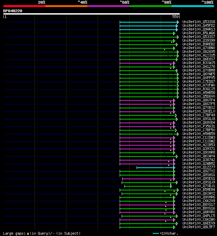Select the UniRef100_Q38742 label
This screenshot has width=217, height=236.
point(199,160)
